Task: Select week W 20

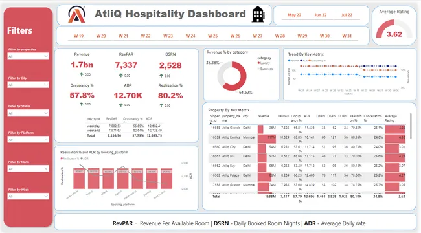Action: [101, 36]
